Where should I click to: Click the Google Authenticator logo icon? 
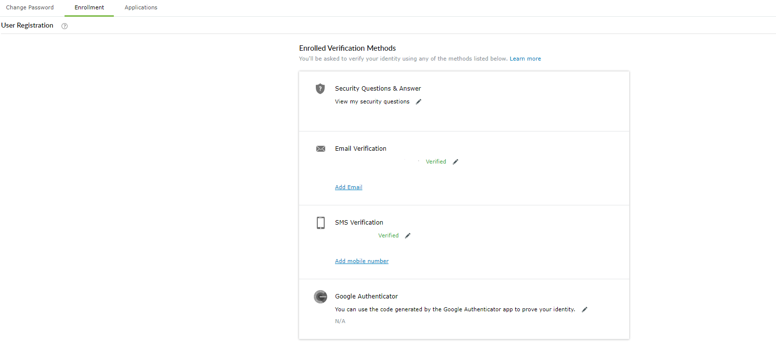(321, 297)
